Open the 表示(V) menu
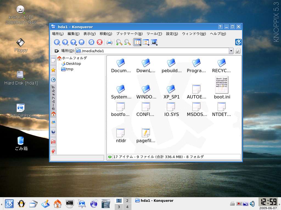 click(x=89, y=34)
